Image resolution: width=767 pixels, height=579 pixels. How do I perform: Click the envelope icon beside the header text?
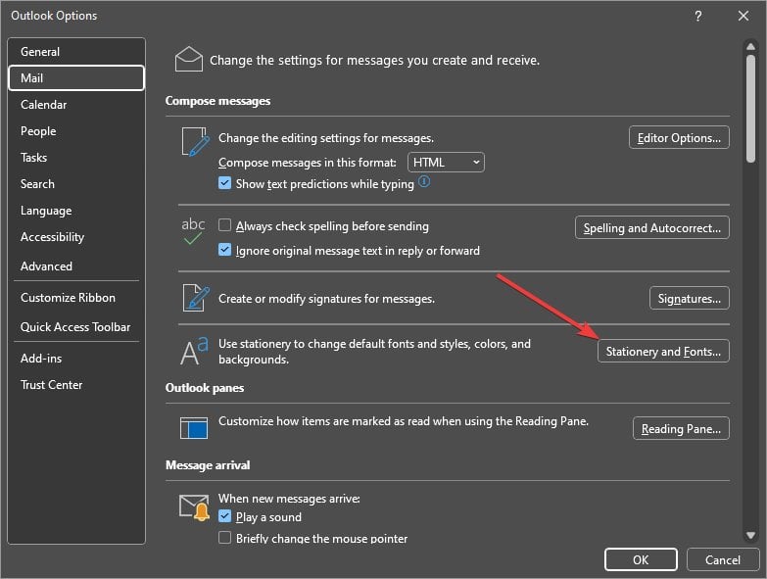pyautogui.click(x=189, y=59)
